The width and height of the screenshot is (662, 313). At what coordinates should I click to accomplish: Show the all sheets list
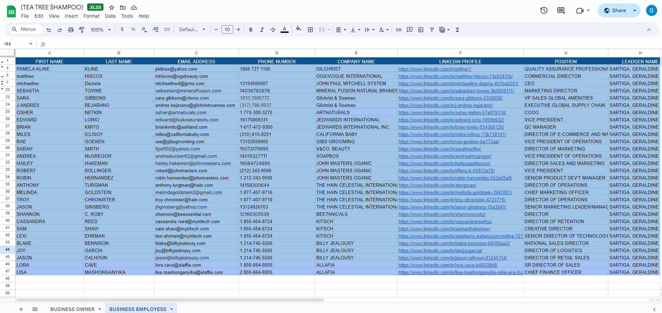pos(35,309)
